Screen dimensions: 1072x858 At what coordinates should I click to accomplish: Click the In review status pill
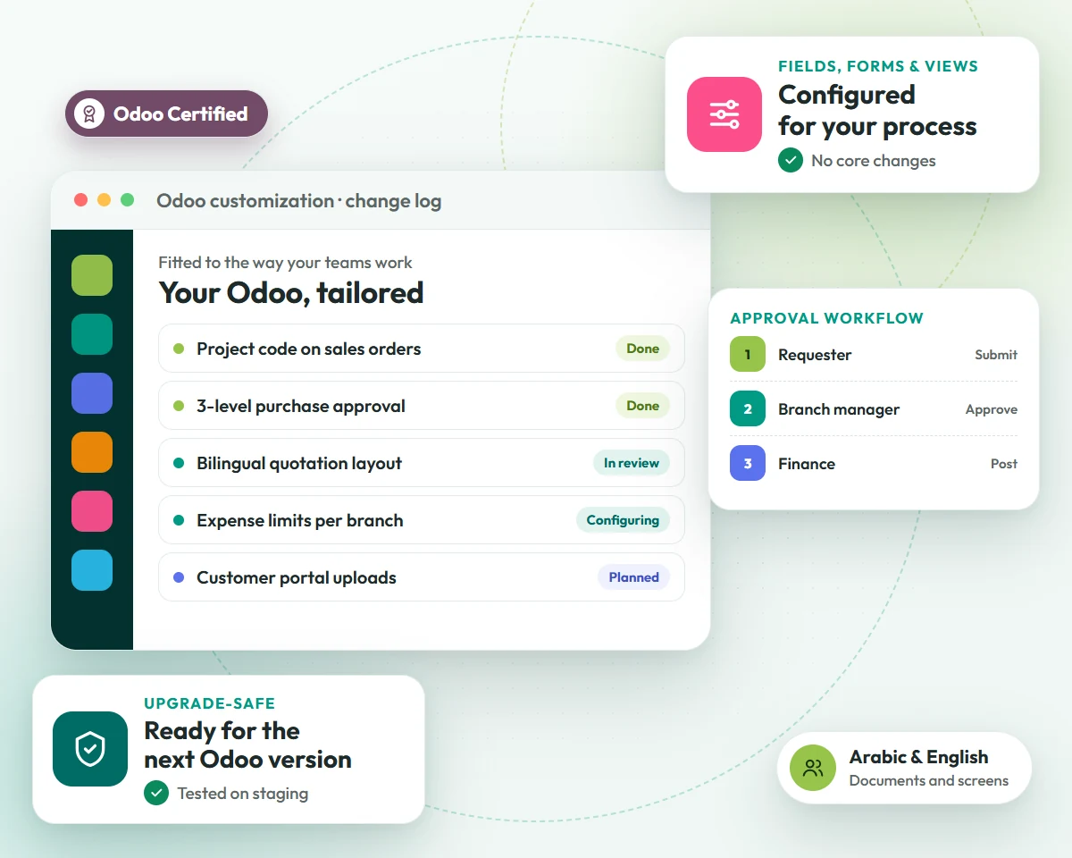(x=632, y=463)
